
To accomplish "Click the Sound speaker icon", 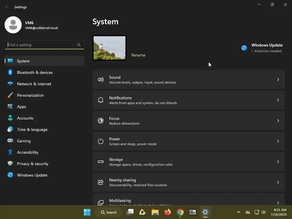I will 101,80.
